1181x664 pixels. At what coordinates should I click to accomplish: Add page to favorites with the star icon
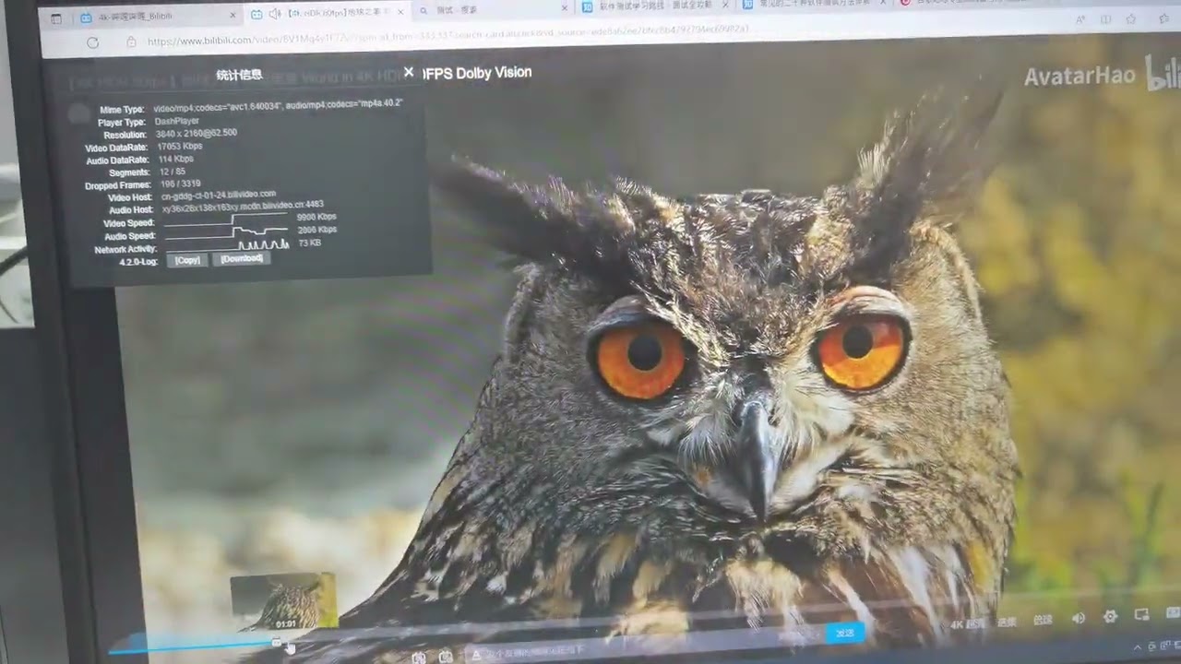[1131, 18]
